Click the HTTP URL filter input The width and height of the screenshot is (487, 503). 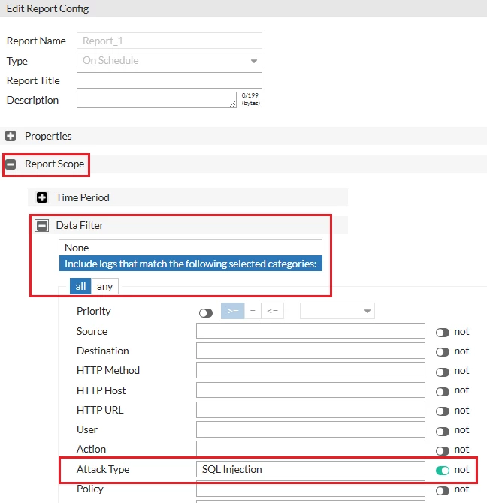tap(310, 410)
